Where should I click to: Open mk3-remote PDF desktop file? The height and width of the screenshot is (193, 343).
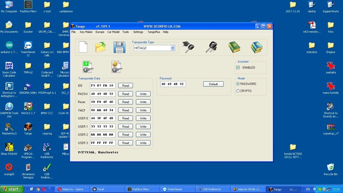click(312, 27)
